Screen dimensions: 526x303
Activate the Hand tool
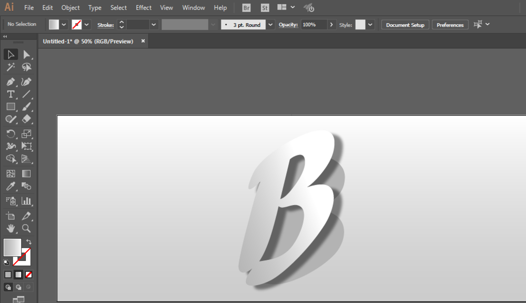coord(11,228)
